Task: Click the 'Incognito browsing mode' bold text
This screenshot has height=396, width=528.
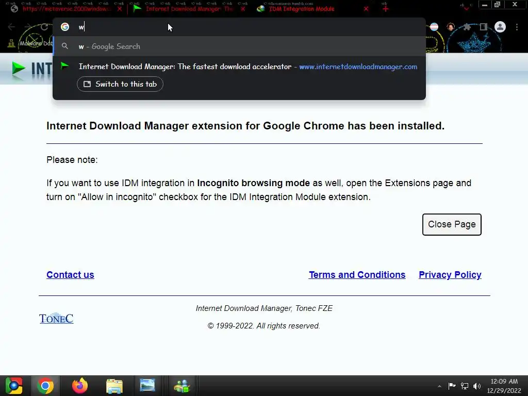Action: [253, 183]
